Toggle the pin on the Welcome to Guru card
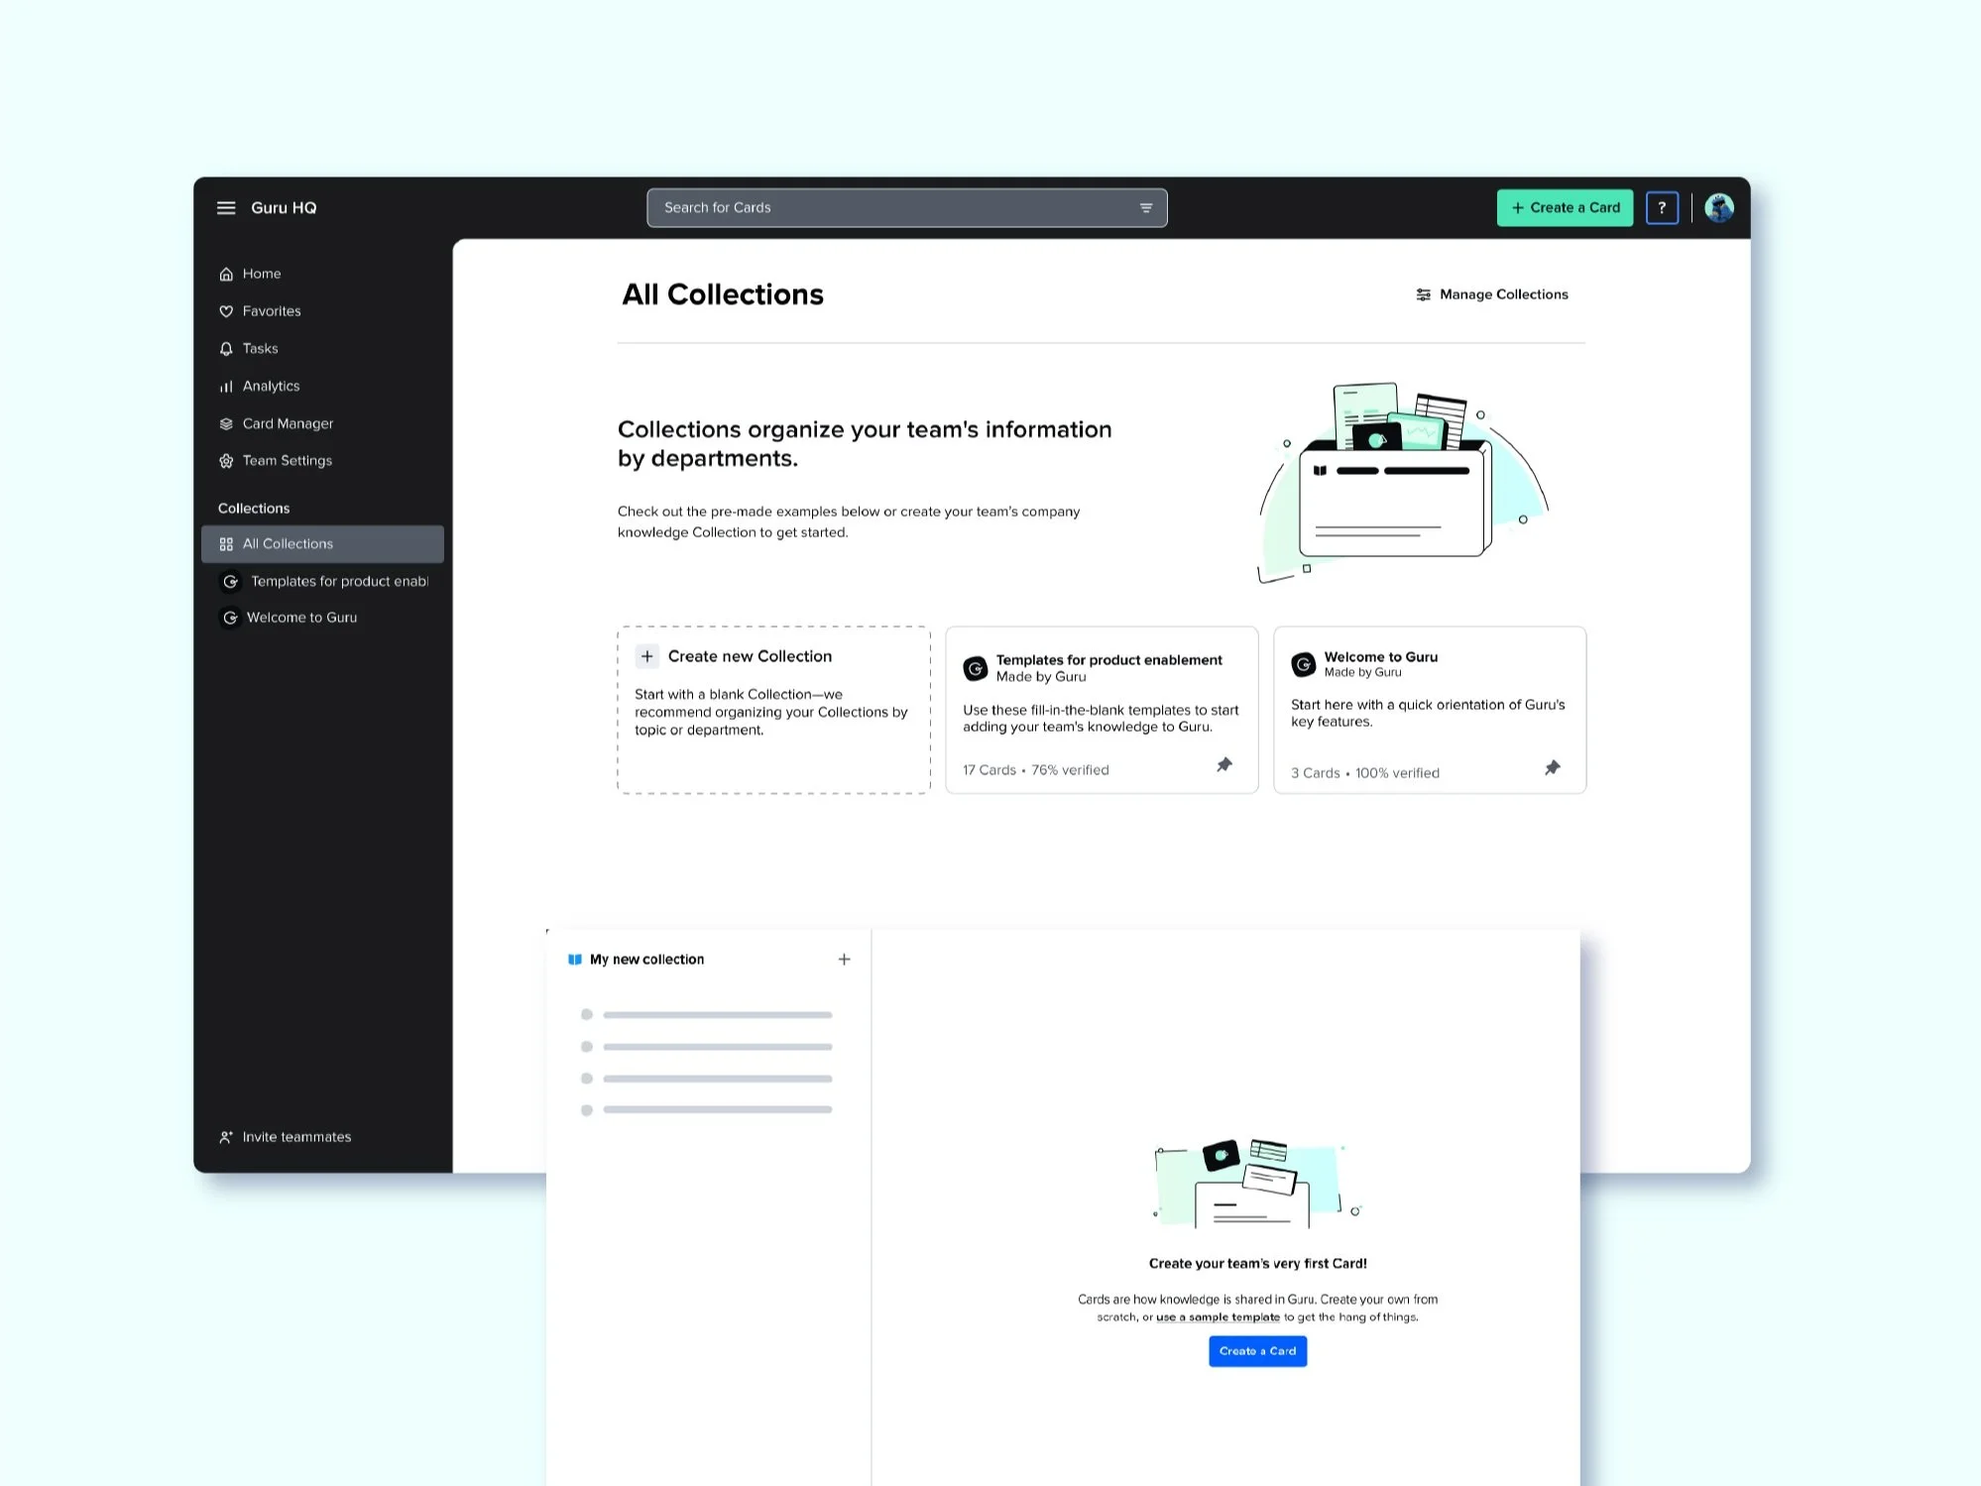The width and height of the screenshot is (1981, 1486). pyautogui.click(x=1552, y=767)
